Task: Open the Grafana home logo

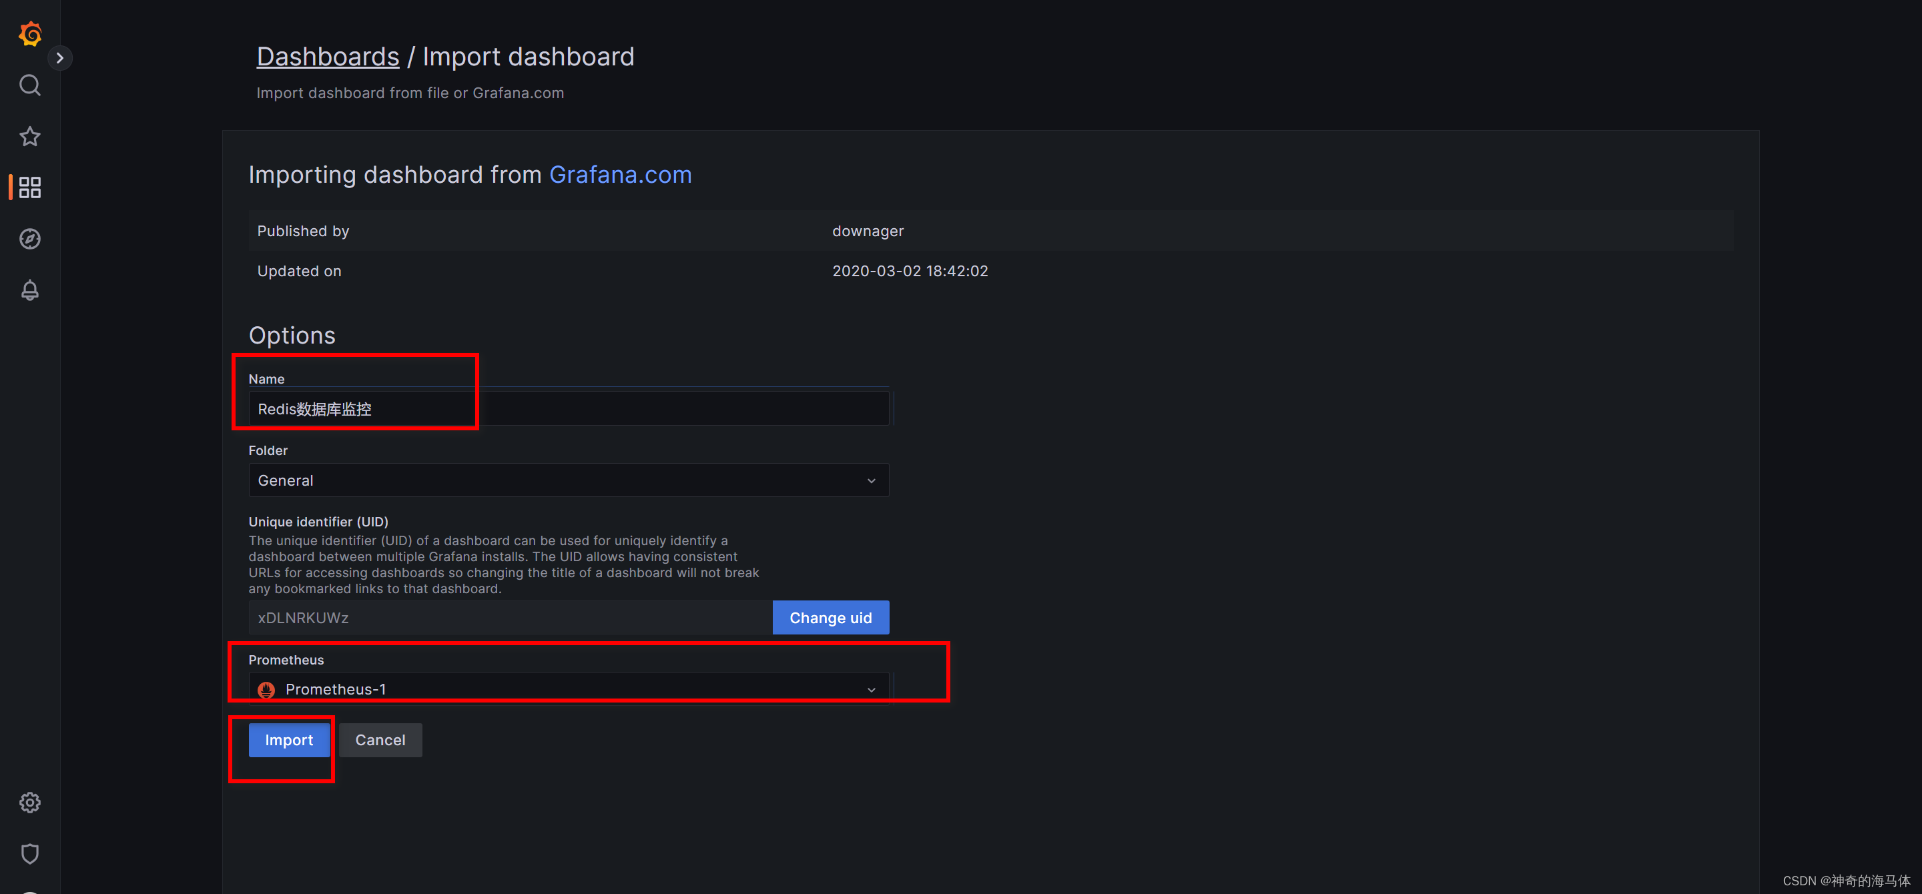Action: point(30,33)
